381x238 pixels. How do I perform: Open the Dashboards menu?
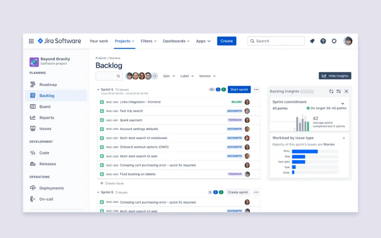pos(176,41)
